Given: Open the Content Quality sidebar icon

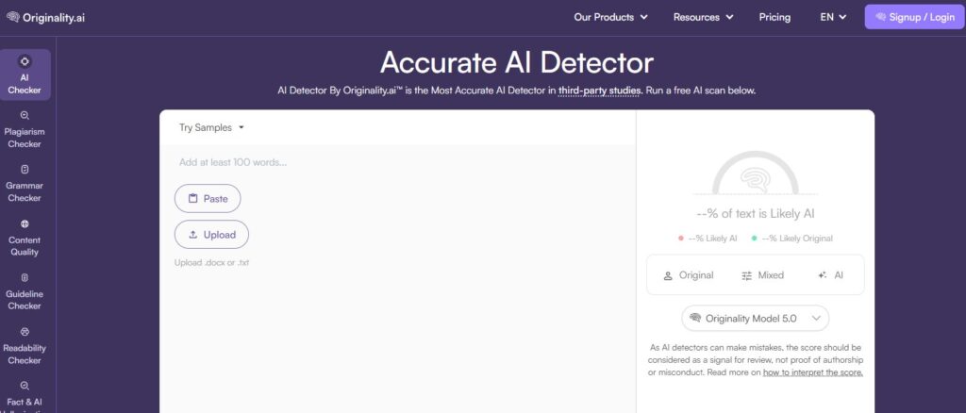Looking at the screenshot, I should 25,223.
